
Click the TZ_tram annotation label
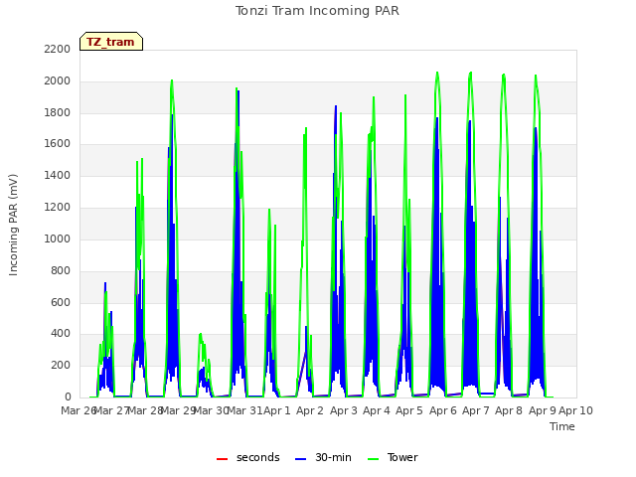click(111, 42)
